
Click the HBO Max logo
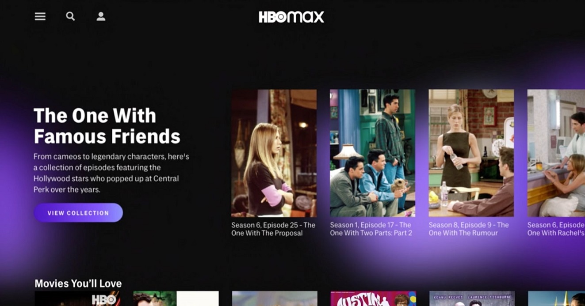pyautogui.click(x=291, y=17)
